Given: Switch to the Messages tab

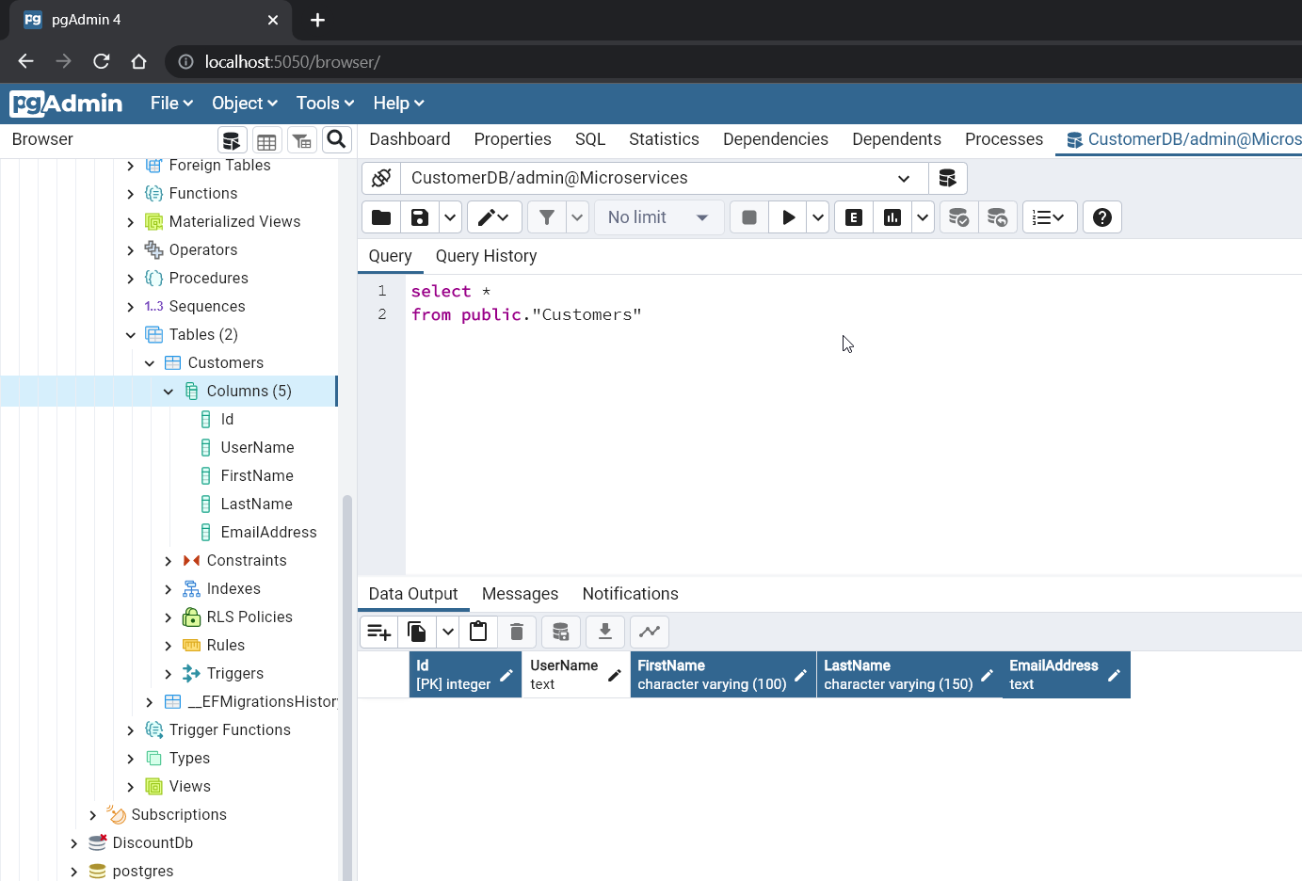Looking at the screenshot, I should [x=520, y=594].
